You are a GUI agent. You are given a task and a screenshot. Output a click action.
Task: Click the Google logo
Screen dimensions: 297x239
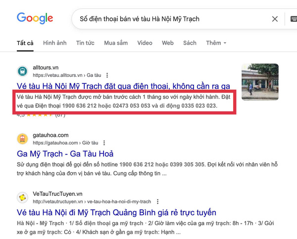35,18
